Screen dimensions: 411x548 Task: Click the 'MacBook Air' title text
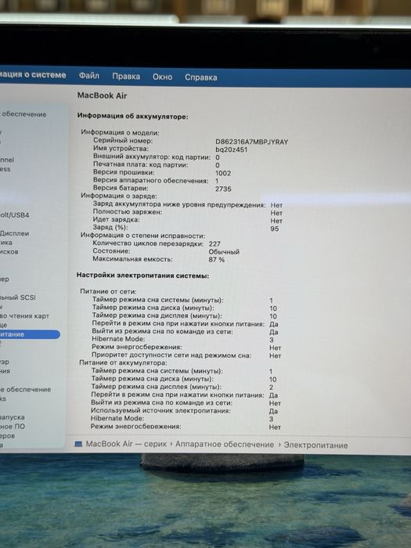(x=102, y=96)
